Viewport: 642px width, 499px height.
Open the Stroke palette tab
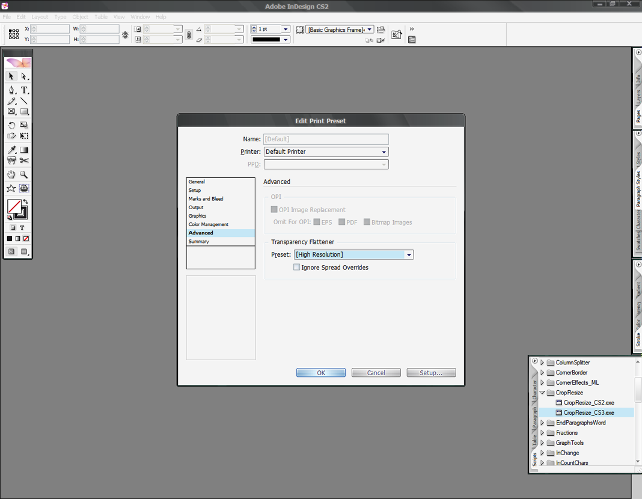(x=638, y=340)
